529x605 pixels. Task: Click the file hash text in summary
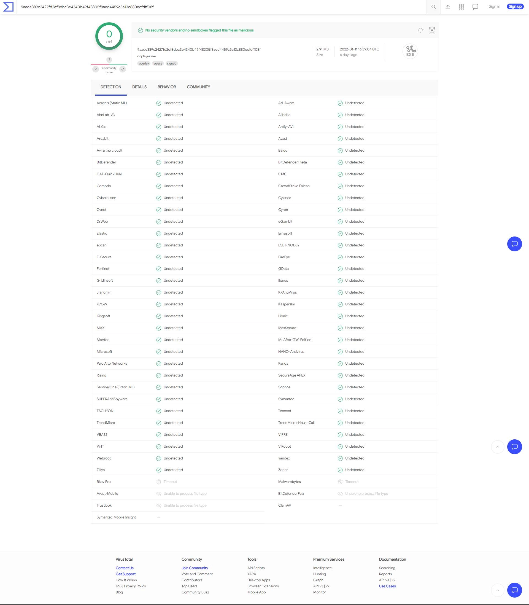pos(199,49)
